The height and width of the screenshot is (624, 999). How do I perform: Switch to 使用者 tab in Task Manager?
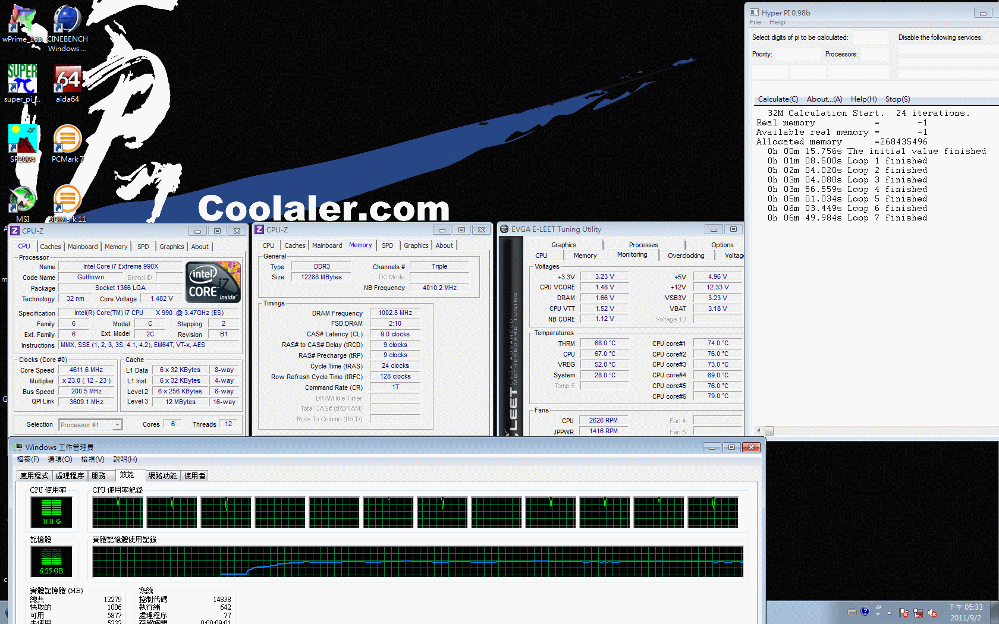point(195,476)
